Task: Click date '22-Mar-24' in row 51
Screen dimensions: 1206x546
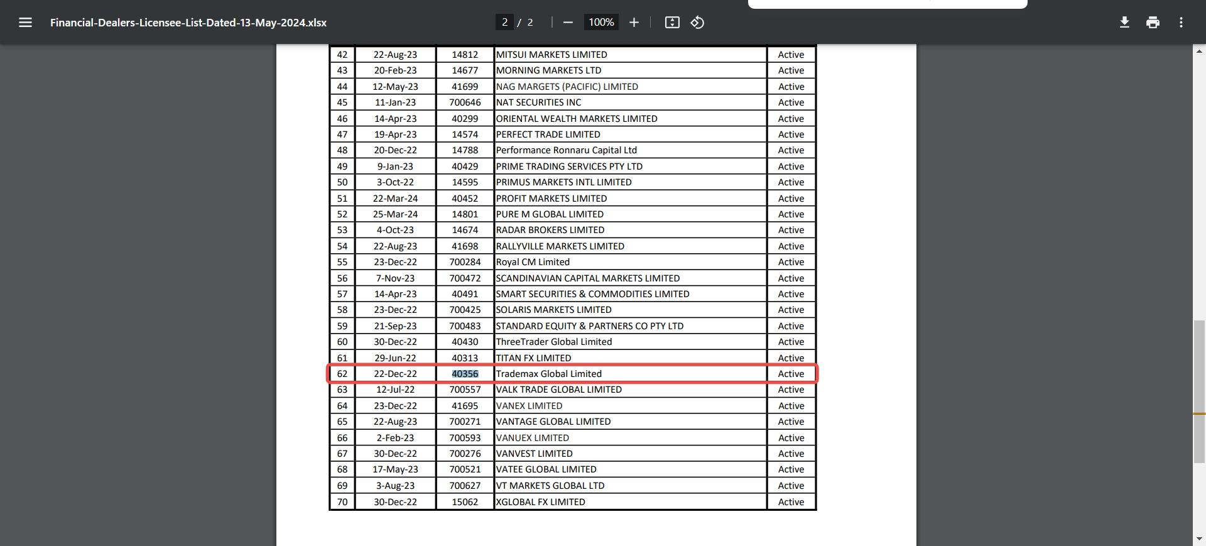Action: (x=395, y=199)
